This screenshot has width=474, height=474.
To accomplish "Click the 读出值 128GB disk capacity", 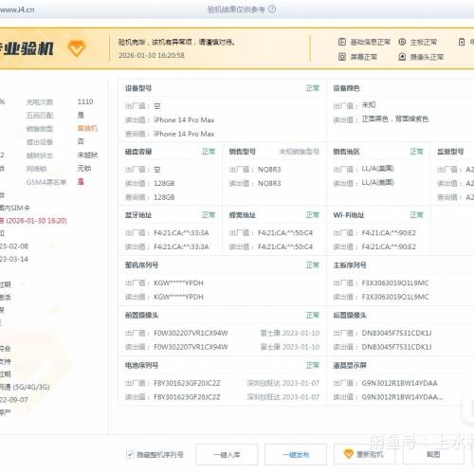I will 164,184.
